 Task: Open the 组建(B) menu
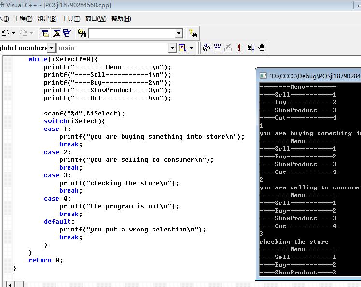(x=47, y=19)
